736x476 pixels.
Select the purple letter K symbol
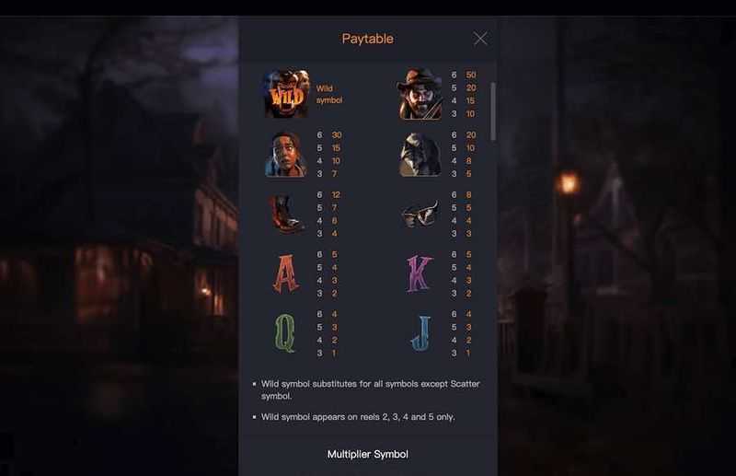[x=420, y=273]
